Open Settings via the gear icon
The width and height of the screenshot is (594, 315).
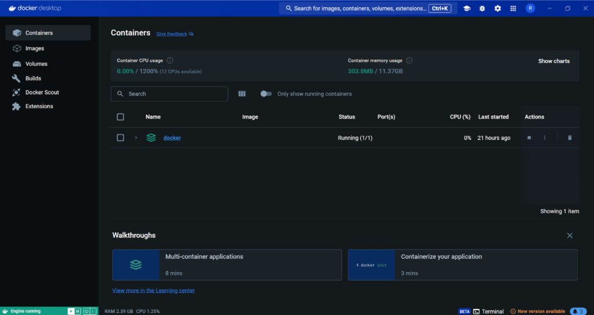(497, 8)
